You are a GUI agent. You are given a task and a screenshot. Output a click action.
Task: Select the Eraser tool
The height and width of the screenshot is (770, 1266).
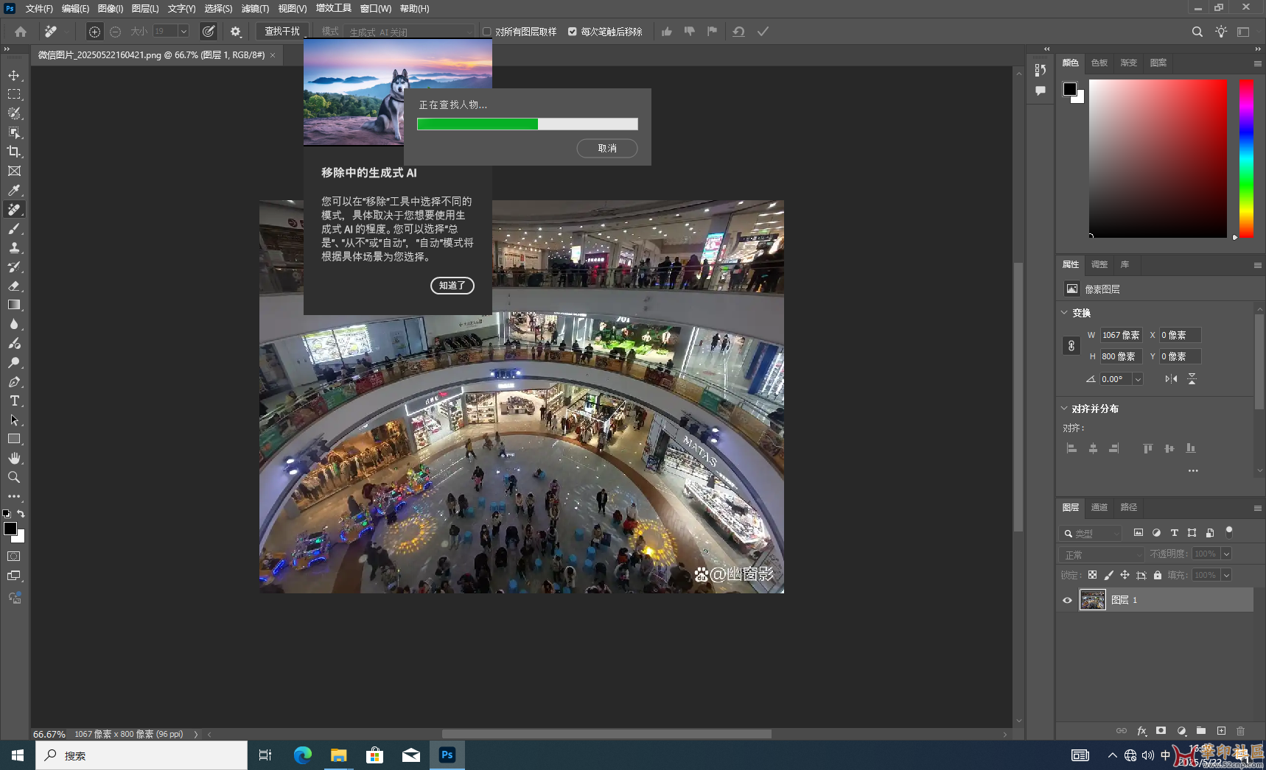(14, 286)
